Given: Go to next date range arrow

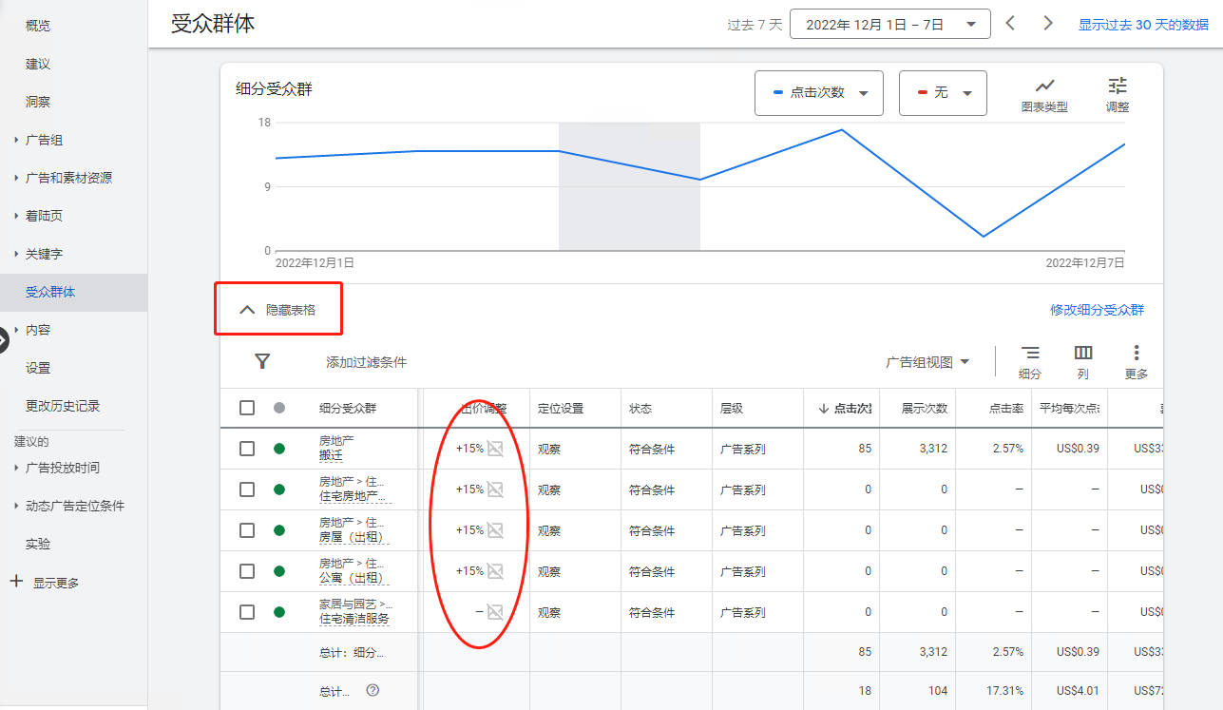Looking at the screenshot, I should click(1048, 23).
